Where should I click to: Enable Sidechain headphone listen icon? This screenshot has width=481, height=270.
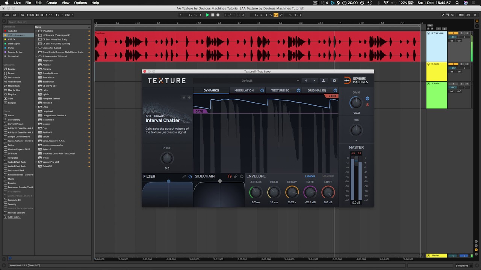(230, 176)
